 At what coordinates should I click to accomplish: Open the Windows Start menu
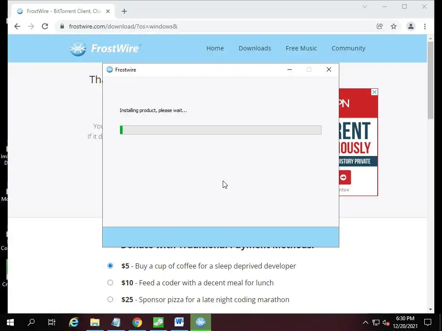[10, 322]
